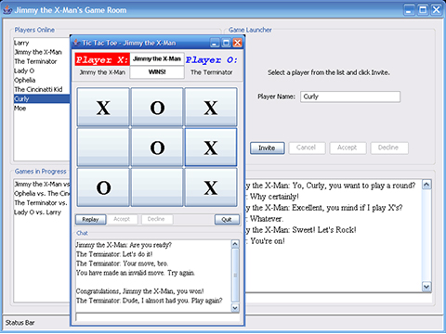
Task: Click Accept in Game Launcher
Action: tap(348, 148)
